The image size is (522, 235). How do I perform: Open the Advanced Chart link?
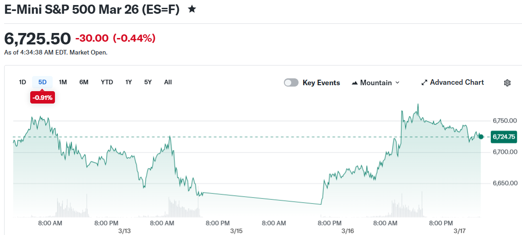[x=457, y=82]
